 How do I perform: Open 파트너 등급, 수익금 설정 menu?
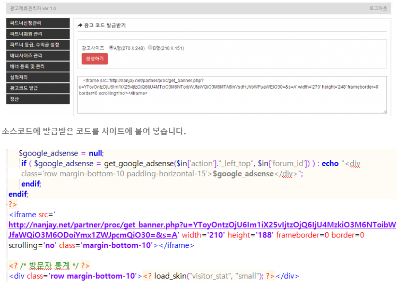(38, 45)
